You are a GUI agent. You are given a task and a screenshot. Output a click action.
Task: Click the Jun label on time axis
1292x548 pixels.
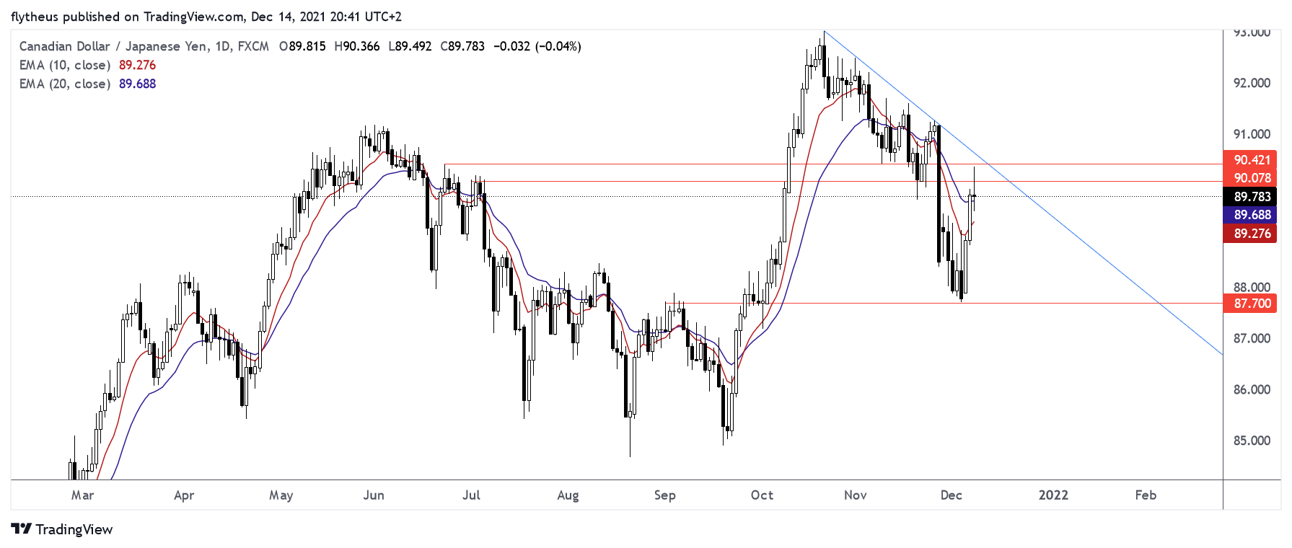coord(374,495)
